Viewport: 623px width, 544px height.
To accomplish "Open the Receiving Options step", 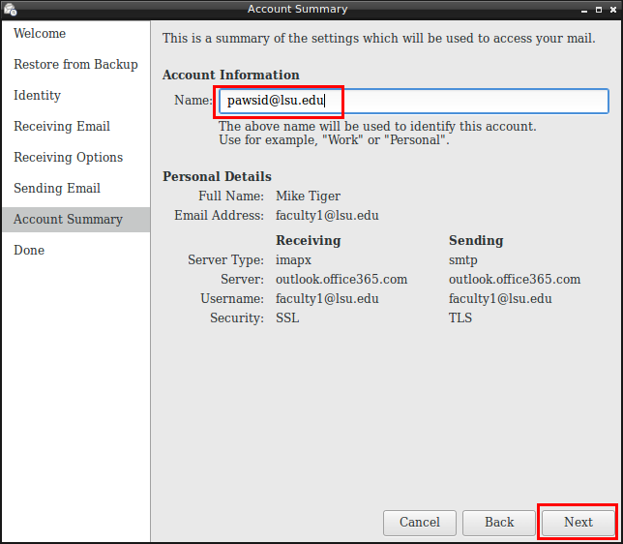I will pos(68,158).
